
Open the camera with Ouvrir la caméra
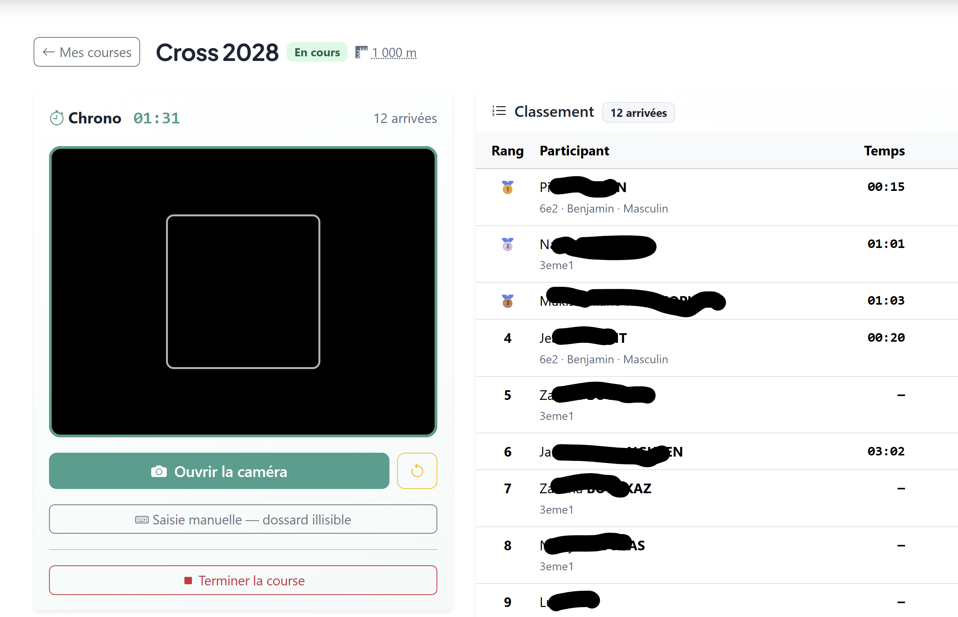pos(219,471)
